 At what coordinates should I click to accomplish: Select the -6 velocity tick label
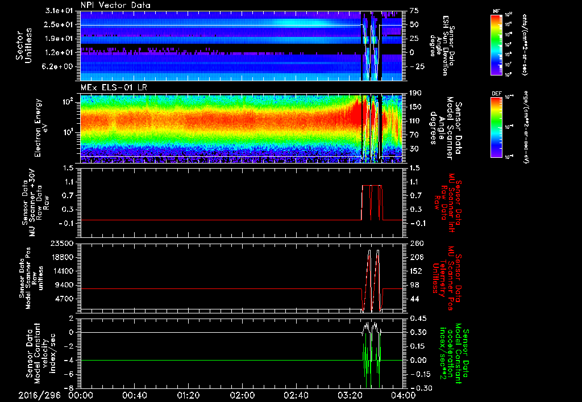(70, 374)
